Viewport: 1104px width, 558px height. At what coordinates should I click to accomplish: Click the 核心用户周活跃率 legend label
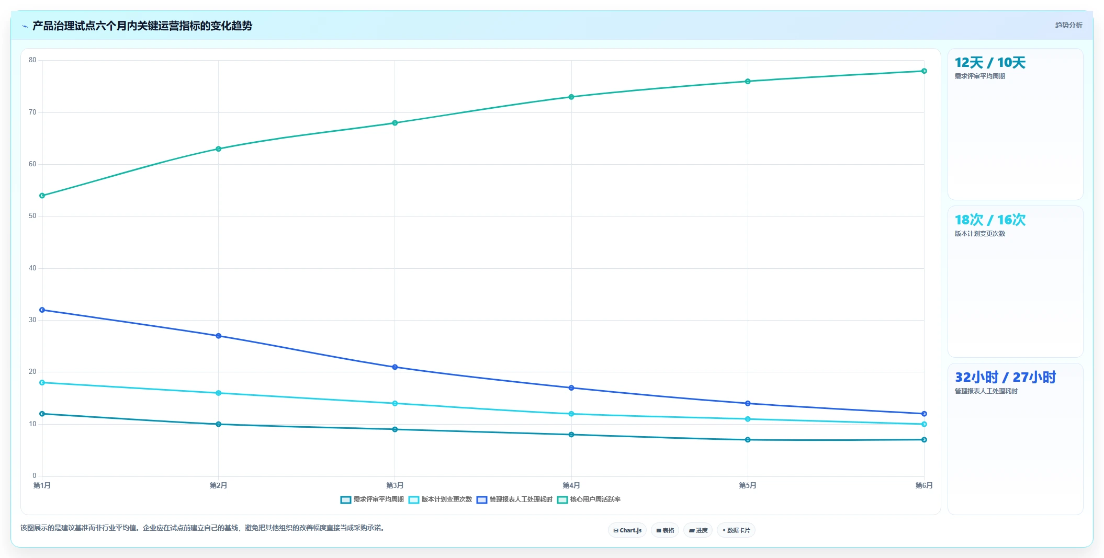(x=595, y=499)
